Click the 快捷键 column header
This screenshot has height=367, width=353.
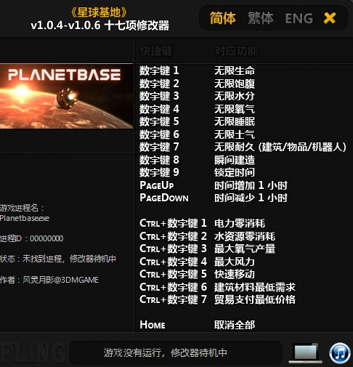pyautogui.click(x=156, y=51)
